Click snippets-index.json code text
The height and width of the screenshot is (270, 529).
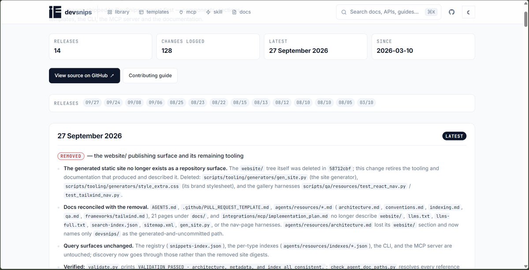[x=195, y=246]
